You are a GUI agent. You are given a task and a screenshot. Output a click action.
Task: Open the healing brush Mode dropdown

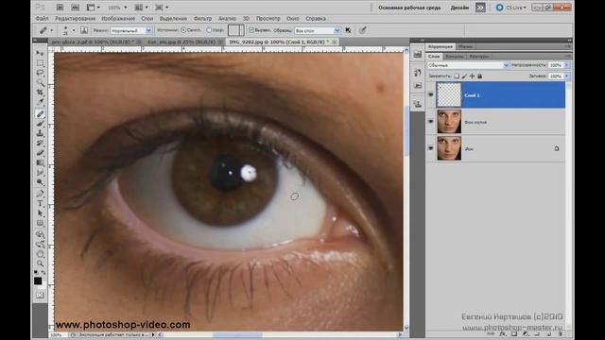pyautogui.click(x=130, y=30)
